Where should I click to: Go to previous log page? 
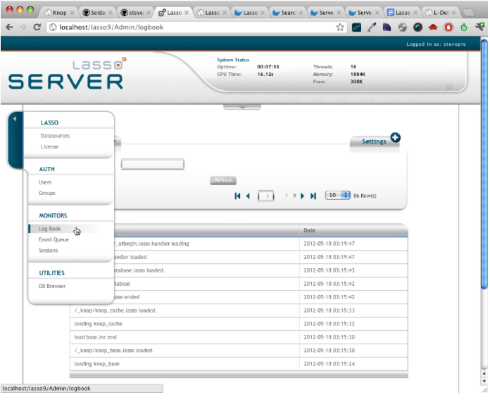coord(249,196)
